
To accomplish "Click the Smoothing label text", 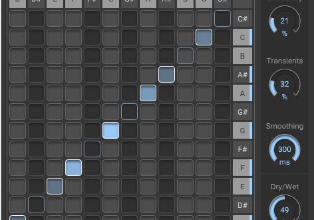I will tap(285, 126).
